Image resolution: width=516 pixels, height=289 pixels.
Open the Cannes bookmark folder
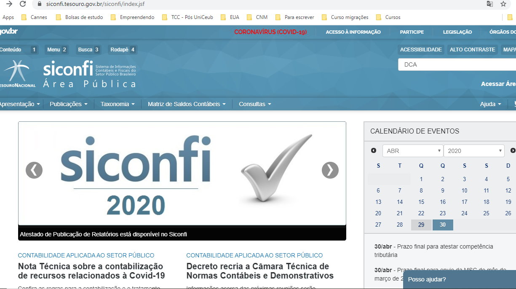[x=35, y=17]
